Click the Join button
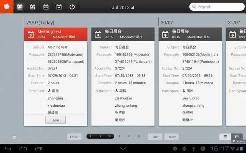Image resolution: width=246 pixels, height=153 pixels. [x=55, y=120]
